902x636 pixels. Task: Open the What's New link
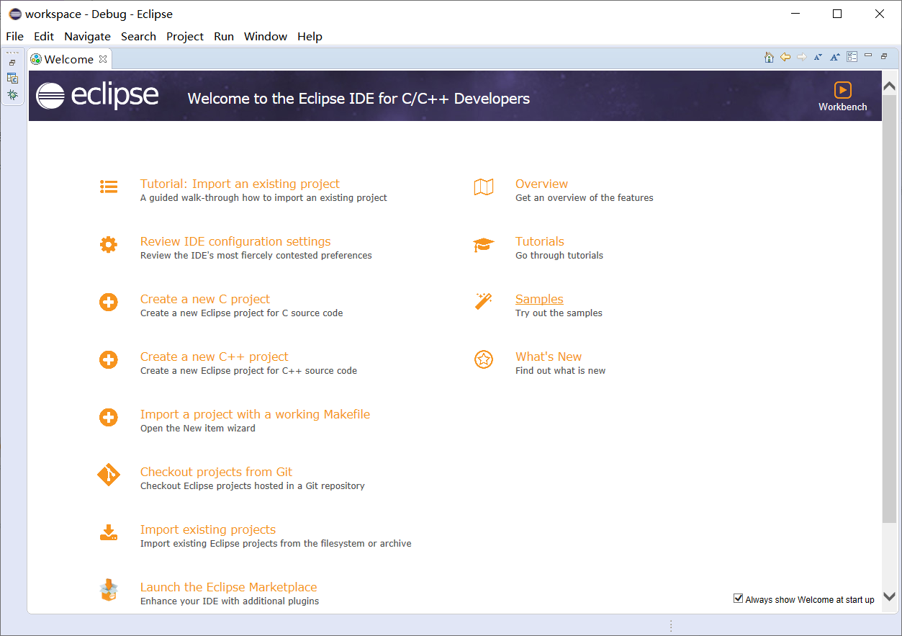(x=549, y=357)
